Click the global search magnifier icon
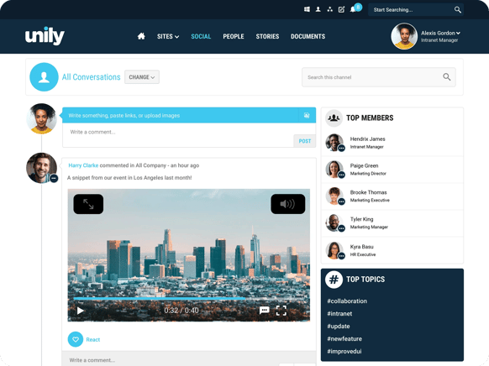This screenshot has height=366, width=489. pos(458,10)
